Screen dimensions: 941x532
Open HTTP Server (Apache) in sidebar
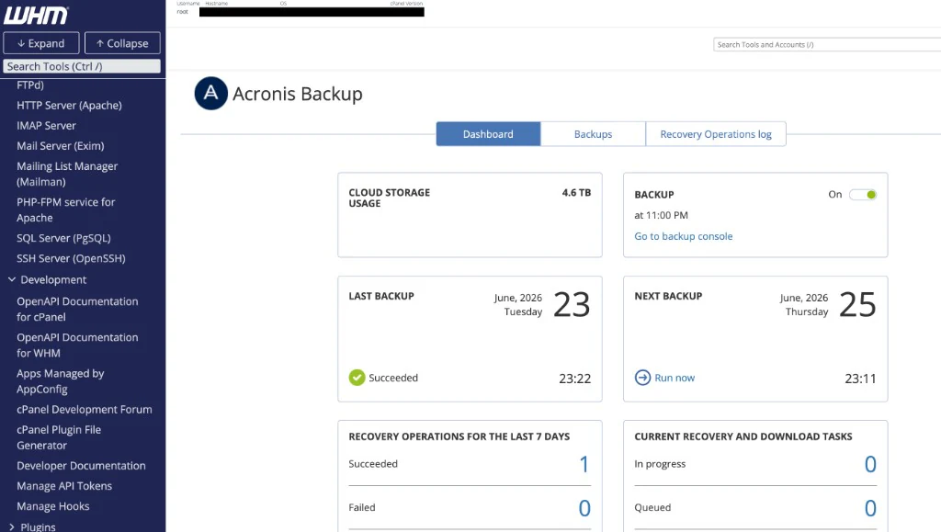(x=69, y=105)
